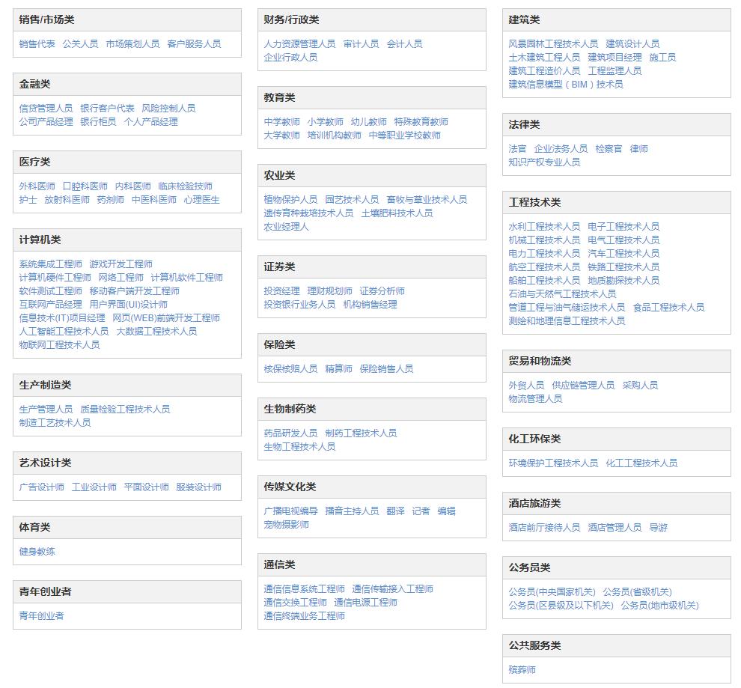
Task: Click 信贷管理人员 under 金融类
Action: coord(46,109)
